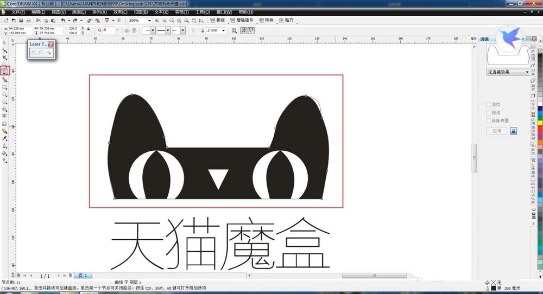
Task: Click the Open file icon
Action: [x=14, y=21]
